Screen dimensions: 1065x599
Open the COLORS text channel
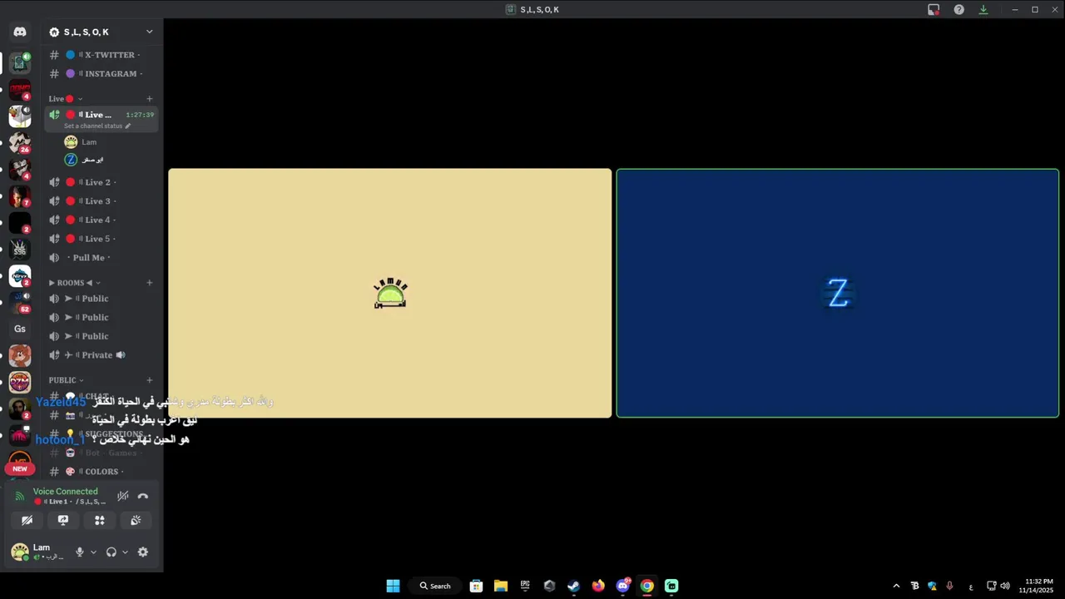coord(102,472)
